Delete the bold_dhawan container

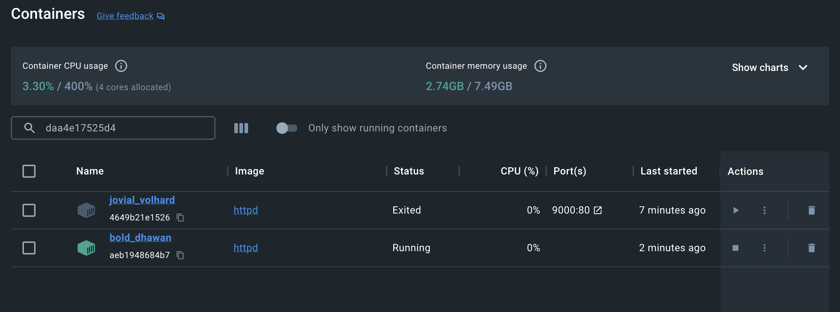(x=811, y=248)
